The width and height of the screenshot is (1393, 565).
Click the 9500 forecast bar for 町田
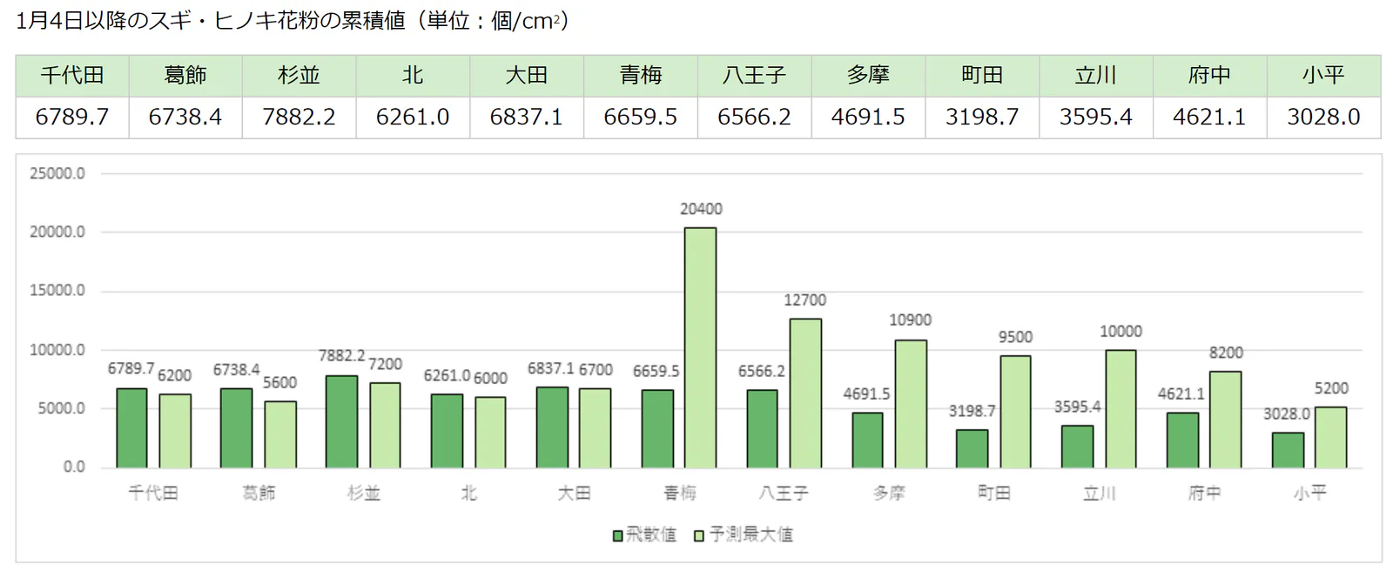(1015, 412)
